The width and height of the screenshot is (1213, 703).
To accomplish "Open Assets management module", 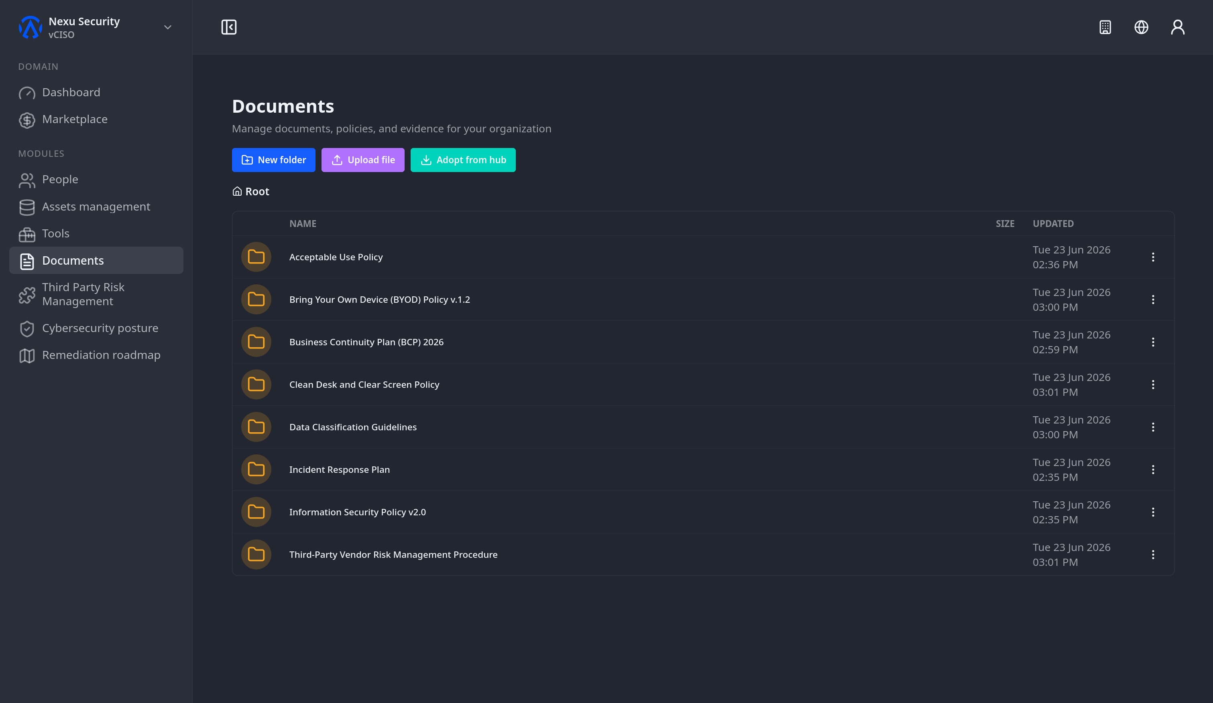I will click(x=96, y=207).
